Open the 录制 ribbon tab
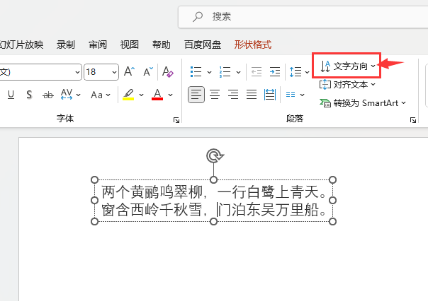The width and height of the screenshot is (428, 301). [x=65, y=45]
